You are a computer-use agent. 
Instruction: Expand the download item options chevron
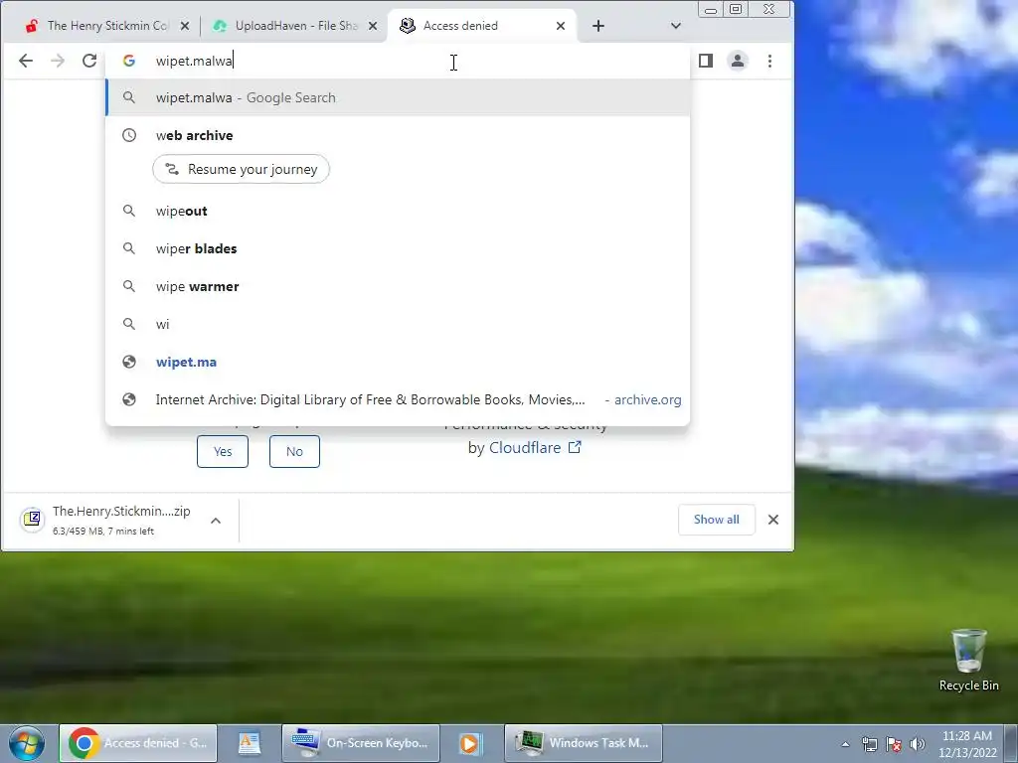click(x=216, y=521)
